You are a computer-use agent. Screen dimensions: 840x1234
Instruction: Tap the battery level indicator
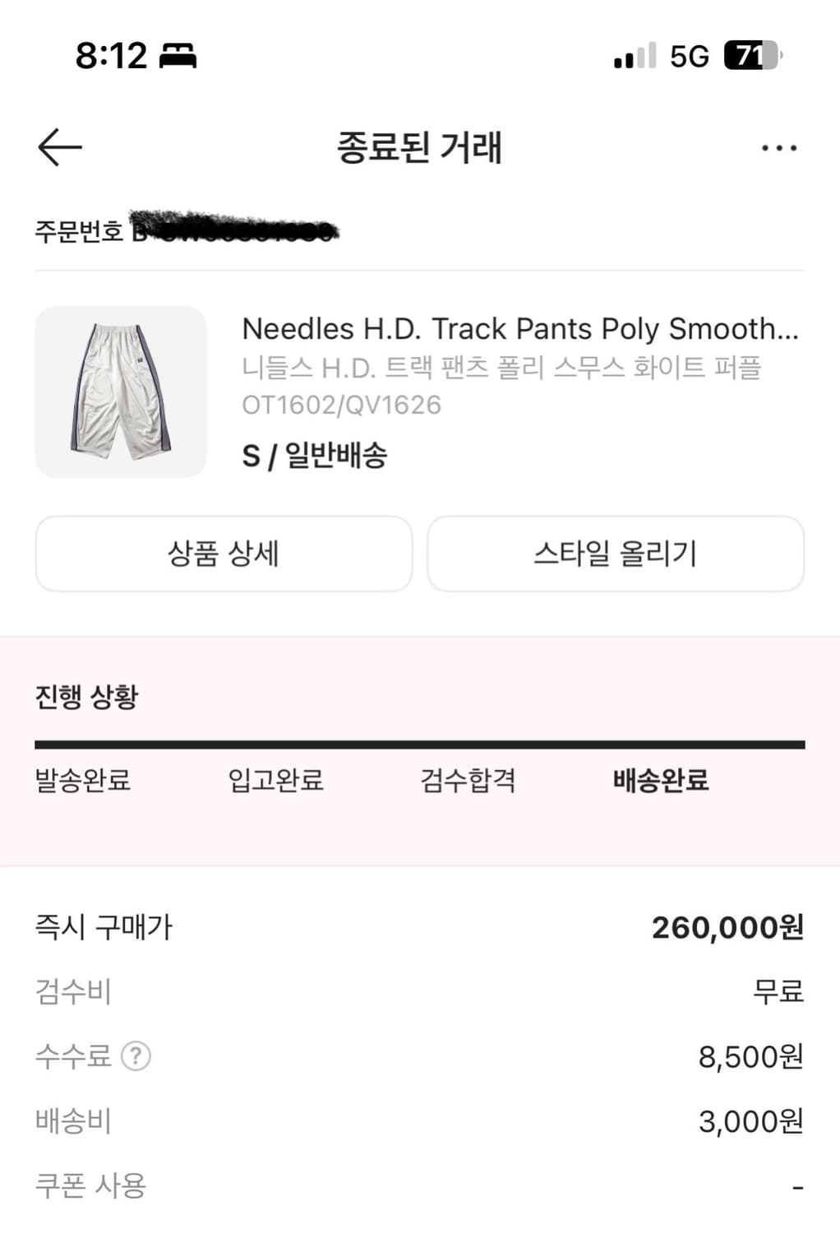752,56
